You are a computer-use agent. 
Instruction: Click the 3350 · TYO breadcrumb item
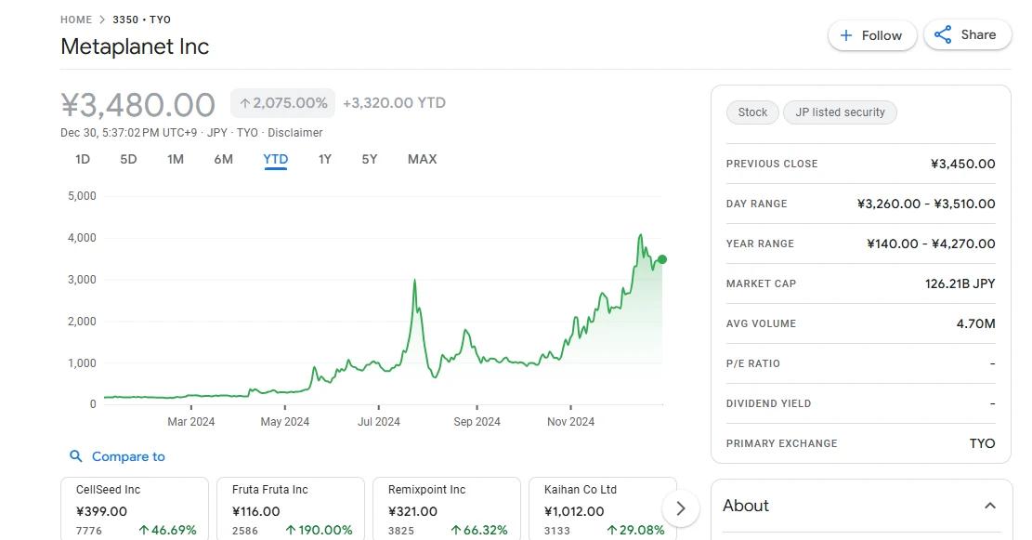[141, 20]
